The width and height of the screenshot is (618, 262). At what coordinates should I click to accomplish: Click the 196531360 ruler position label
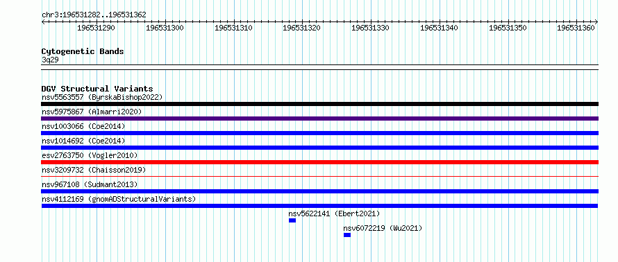pyautogui.click(x=576, y=28)
